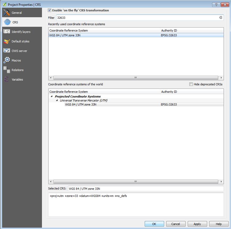Open the Default styles brush icon
Viewport: 231px width, 229px height.
(x=7, y=41)
